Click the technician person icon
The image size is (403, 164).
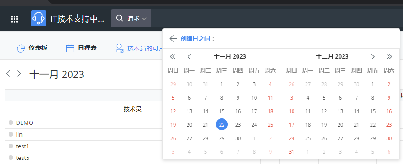tap(120, 48)
